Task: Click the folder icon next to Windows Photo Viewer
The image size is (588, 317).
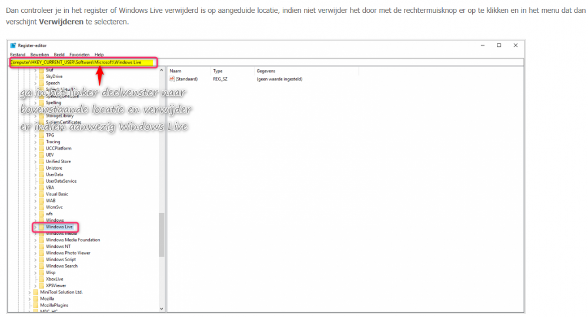Action: (x=42, y=253)
